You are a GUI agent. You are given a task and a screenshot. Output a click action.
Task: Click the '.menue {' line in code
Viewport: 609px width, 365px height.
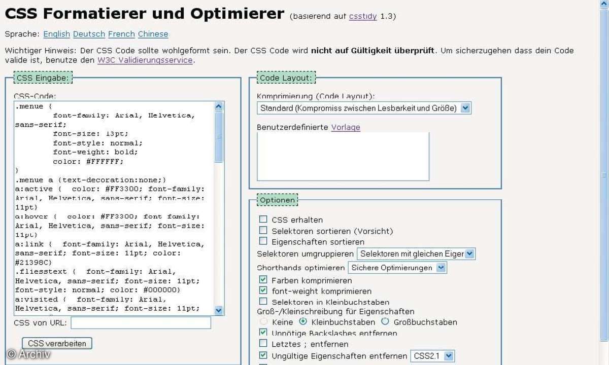33,106
